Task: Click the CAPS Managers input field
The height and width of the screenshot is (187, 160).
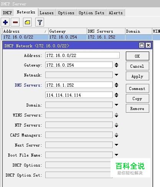Action: click(x=79, y=135)
